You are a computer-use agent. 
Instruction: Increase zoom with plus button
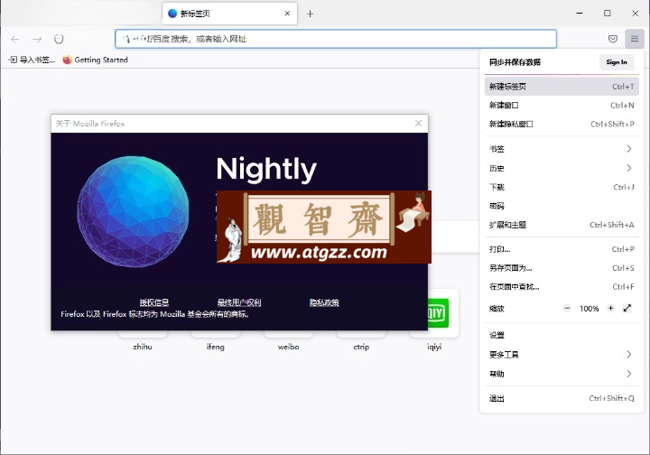coord(610,309)
